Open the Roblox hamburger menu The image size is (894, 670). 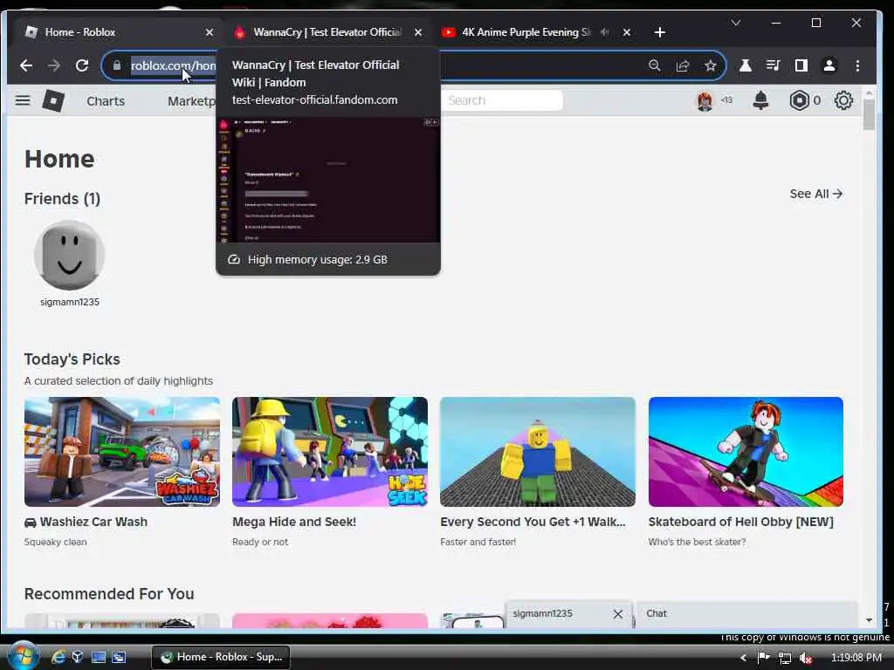(x=23, y=101)
